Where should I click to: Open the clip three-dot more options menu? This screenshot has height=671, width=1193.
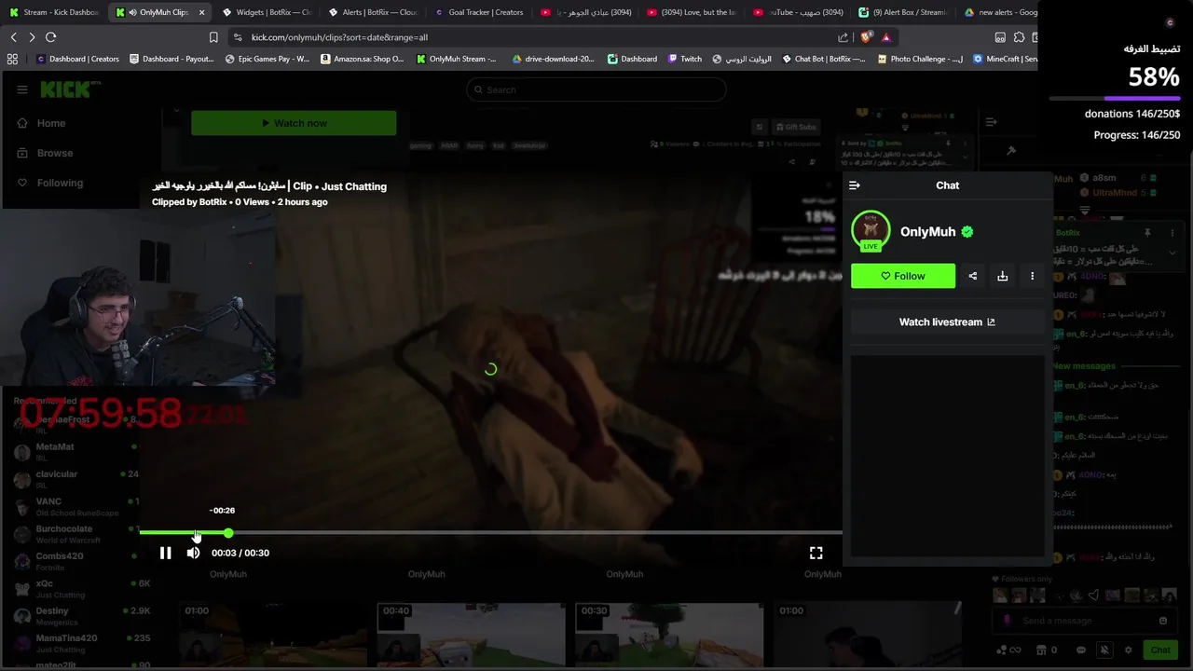(x=1032, y=276)
